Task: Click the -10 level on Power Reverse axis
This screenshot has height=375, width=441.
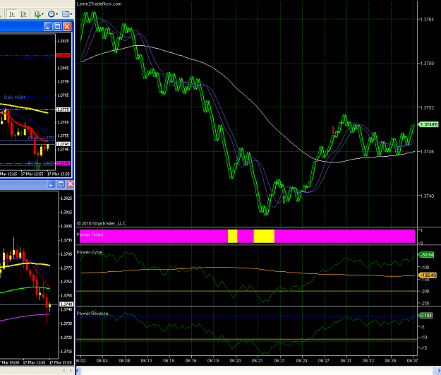Action: tap(423, 338)
